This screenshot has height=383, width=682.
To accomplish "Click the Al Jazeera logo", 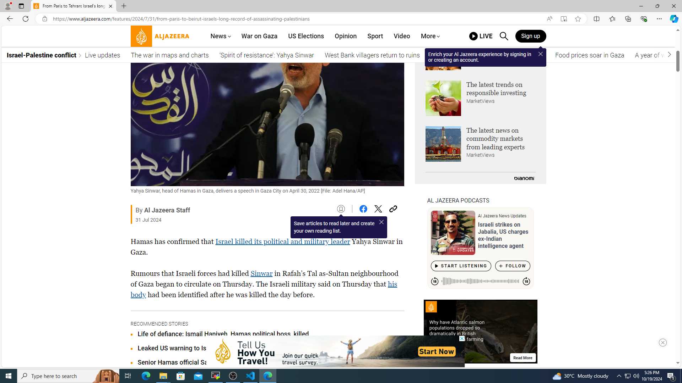I will pyautogui.click(x=160, y=36).
